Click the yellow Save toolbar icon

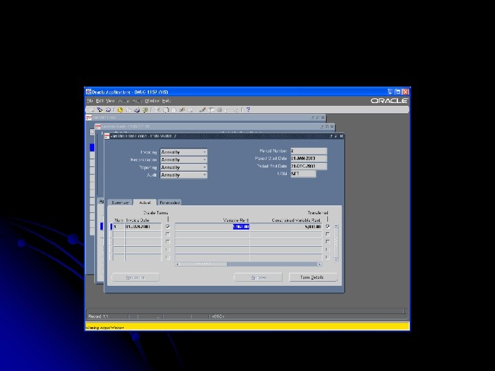pyautogui.click(x=120, y=110)
